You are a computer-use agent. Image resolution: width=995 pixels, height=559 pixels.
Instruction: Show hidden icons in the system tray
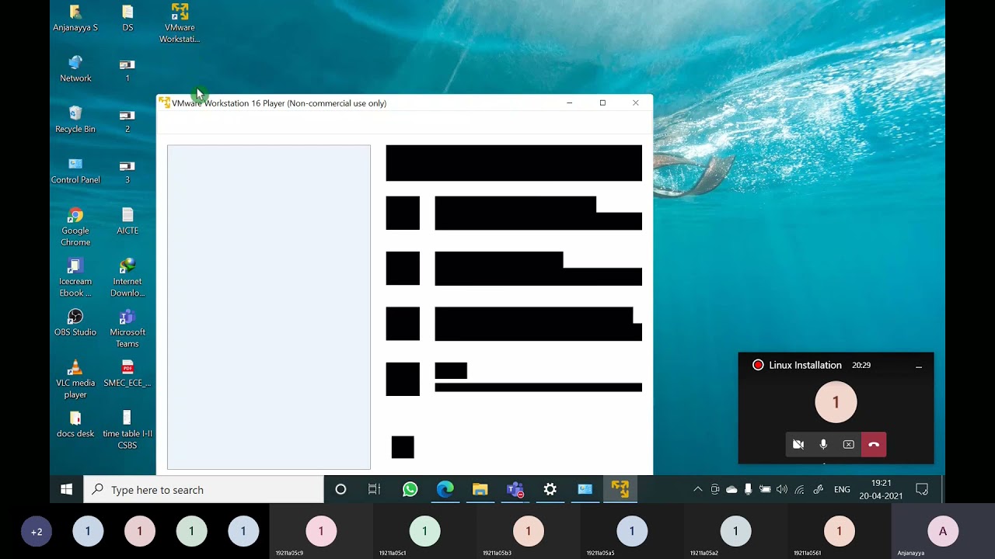click(697, 489)
